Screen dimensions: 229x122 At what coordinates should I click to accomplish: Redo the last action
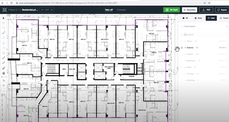click(4, 86)
